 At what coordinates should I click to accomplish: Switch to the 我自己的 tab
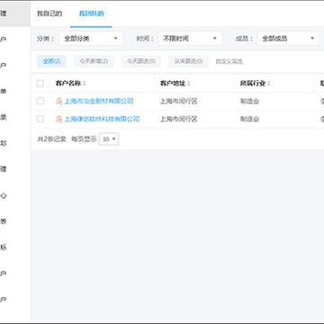[49, 13]
